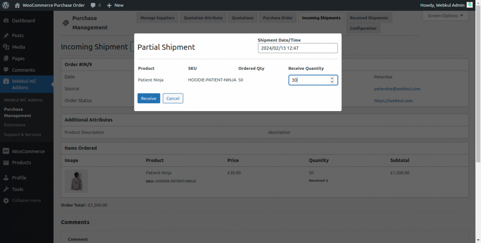Open Media via its camera icon
Viewport: 481px width, 243px height.
(x=6, y=47)
